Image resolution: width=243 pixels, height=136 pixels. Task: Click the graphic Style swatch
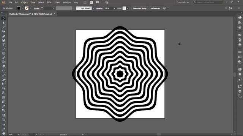(124, 8)
